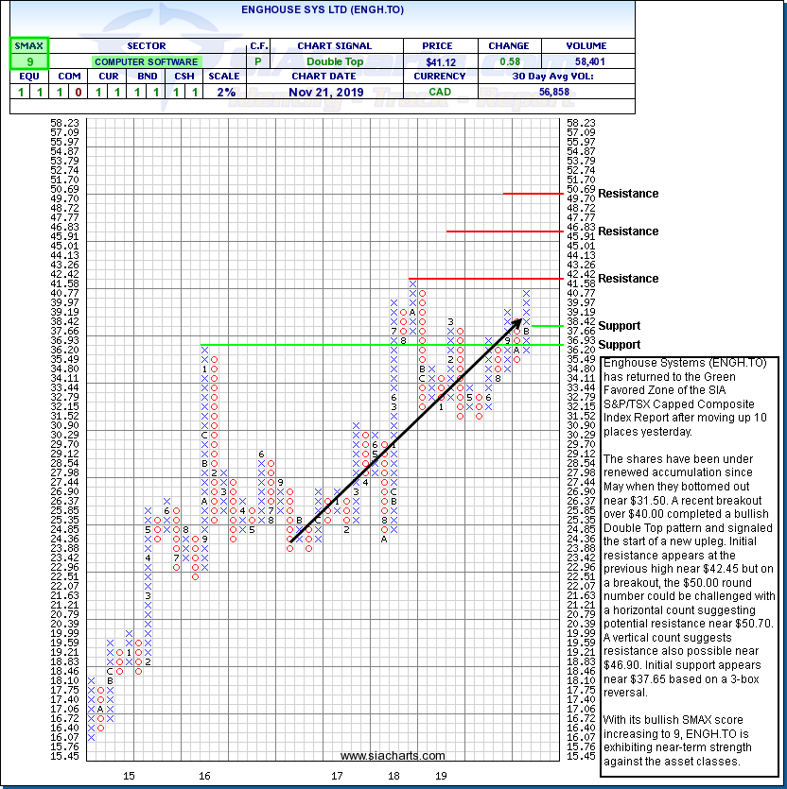The image size is (787, 789).
Task: Click the CAD currency cell
Action: pyautogui.click(x=440, y=92)
